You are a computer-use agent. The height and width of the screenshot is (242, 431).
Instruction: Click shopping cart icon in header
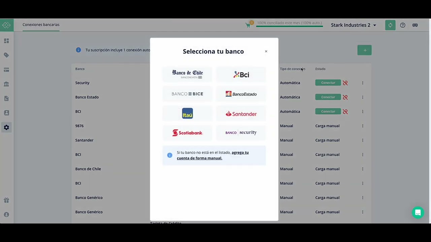pos(248,25)
